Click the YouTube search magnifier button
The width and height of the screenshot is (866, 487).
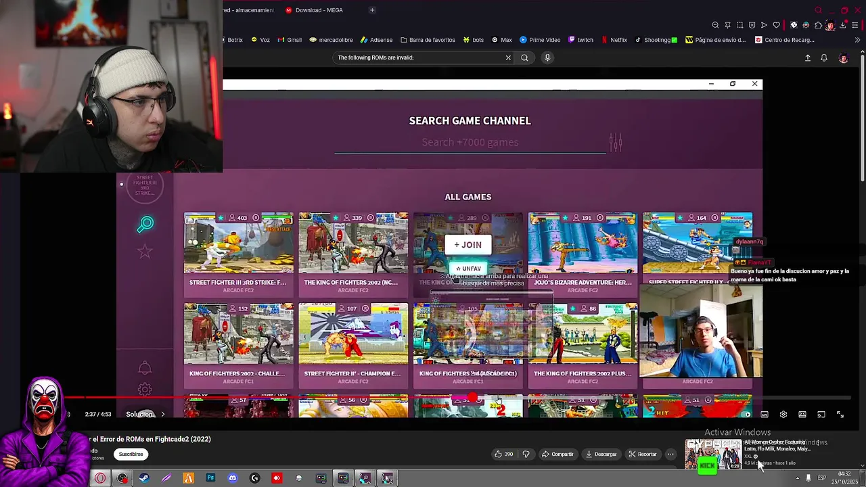coord(524,57)
